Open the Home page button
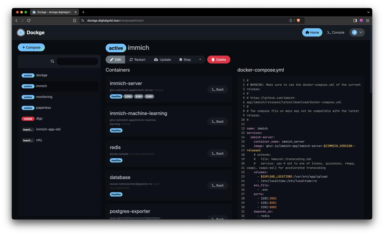This screenshot has width=384, height=235. 312,32
